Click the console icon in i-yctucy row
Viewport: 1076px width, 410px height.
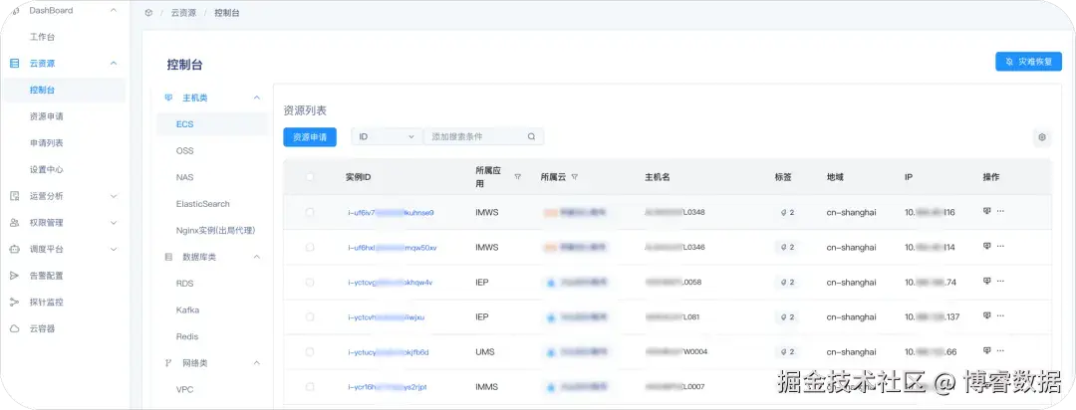click(x=987, y=351)
